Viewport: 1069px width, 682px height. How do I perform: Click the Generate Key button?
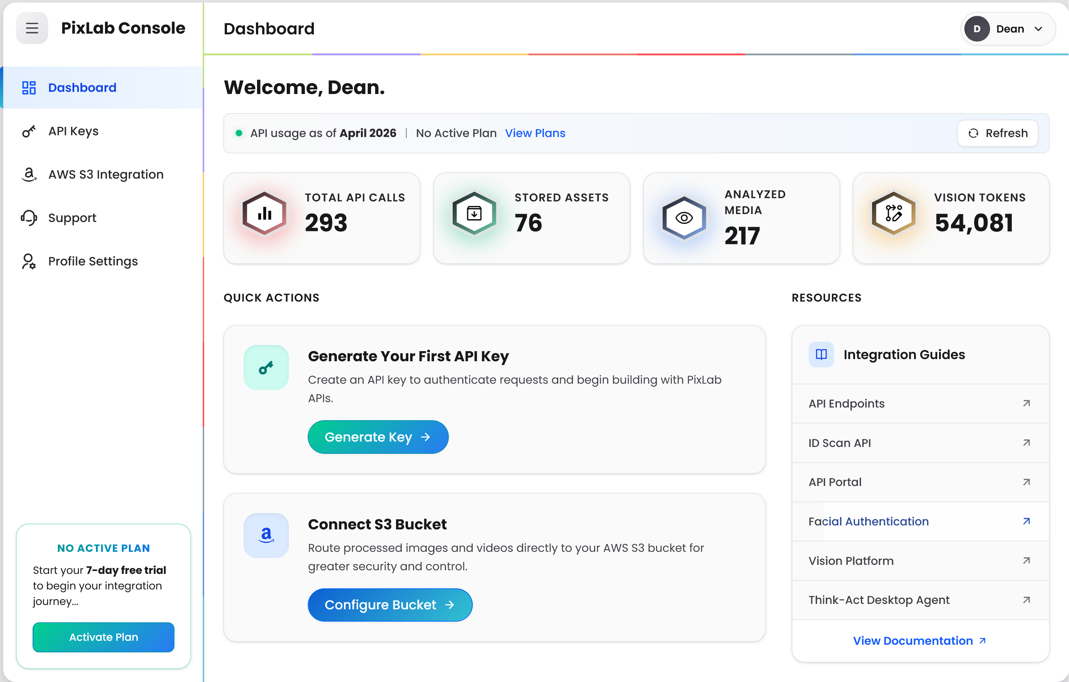[378, 437]
